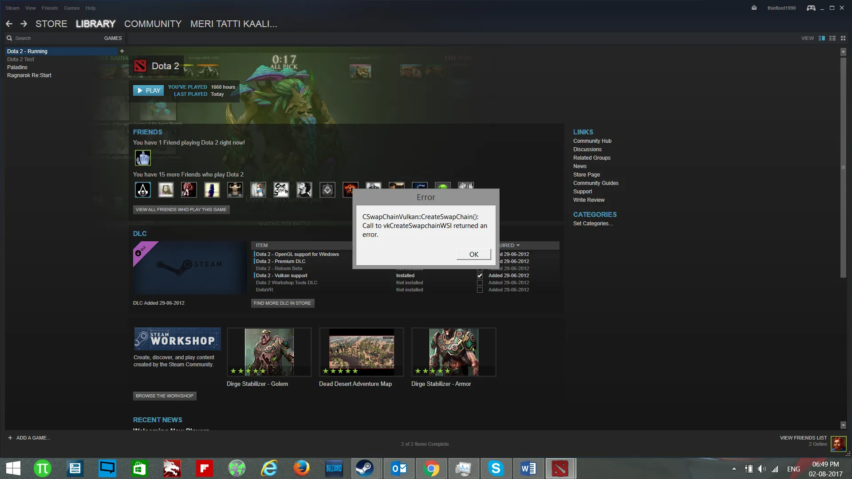
Task: Select Ragnarok Re:Start in the games list
Action: pos(29,75)
